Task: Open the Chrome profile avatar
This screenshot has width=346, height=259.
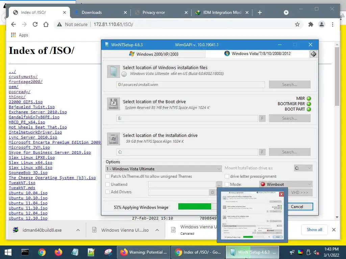Action: [x=322, y=24]
